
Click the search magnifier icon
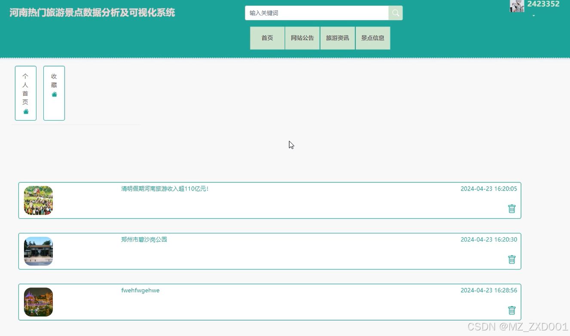pos(396,13)
